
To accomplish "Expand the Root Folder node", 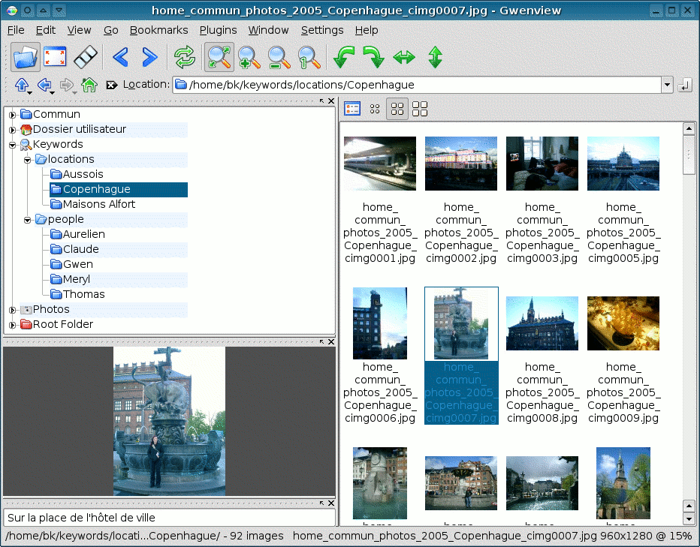I will coord(13,325).
